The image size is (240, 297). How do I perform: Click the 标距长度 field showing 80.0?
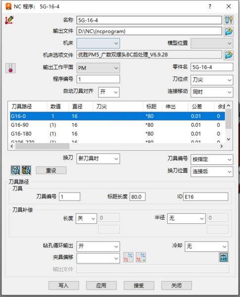pyautogui.click(x=138, y=197)
